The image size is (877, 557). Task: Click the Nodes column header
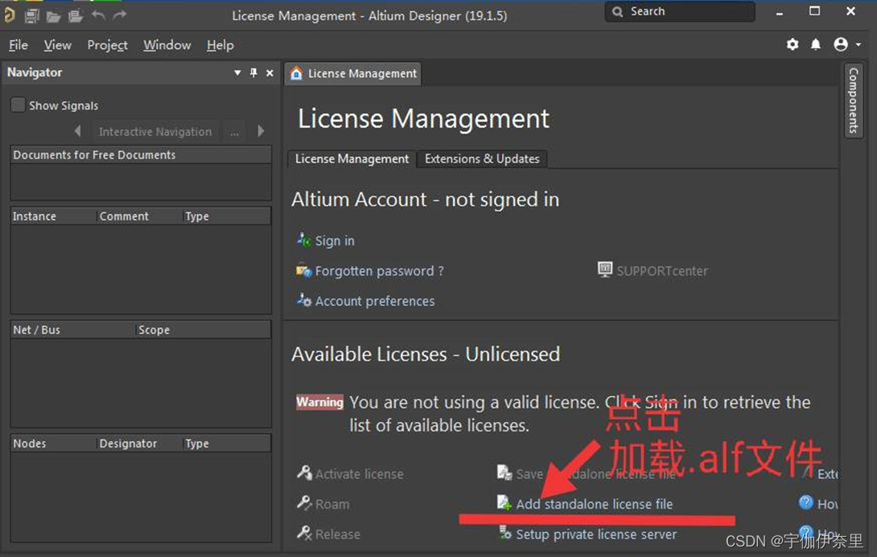pos(53,444)
